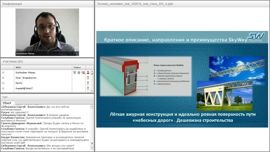Click the slide title Краткое описание, направления

point(176,40)
